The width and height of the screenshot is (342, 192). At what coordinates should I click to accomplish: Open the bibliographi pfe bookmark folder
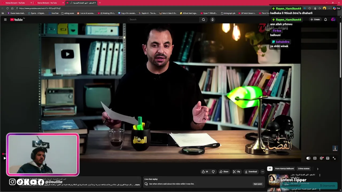(x=228, y=13)
